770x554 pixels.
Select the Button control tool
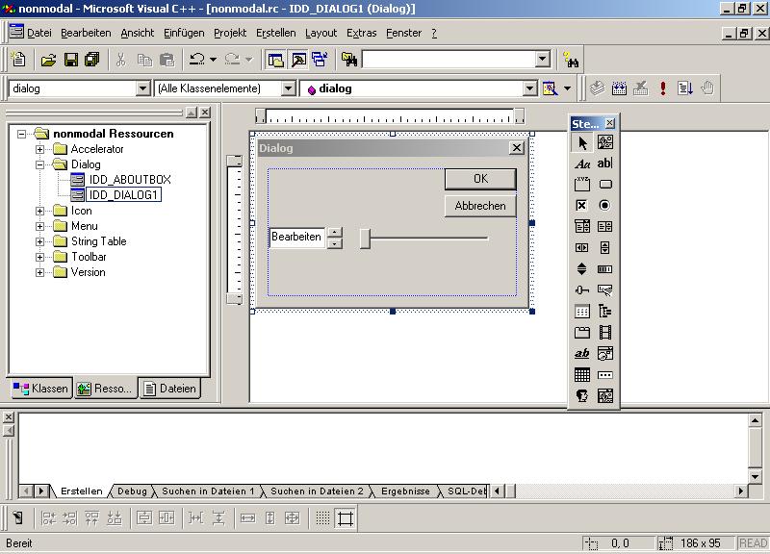click(605, 185)
